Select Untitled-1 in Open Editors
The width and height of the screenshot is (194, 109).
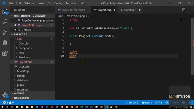tap(33, 30)
